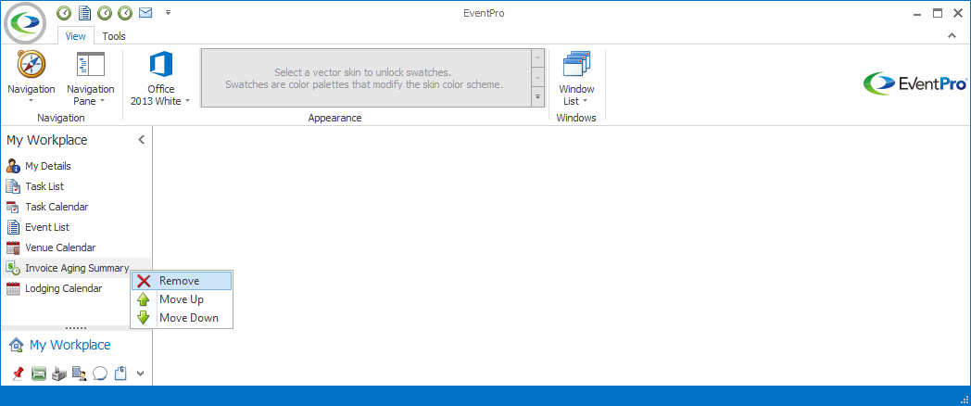971x406 pixels.
Task: Click the green bed lodging navigation icon
Action: coord(39,374)
